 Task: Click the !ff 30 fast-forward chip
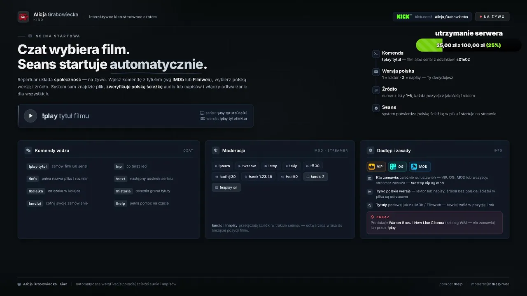(x=313, y=166)
